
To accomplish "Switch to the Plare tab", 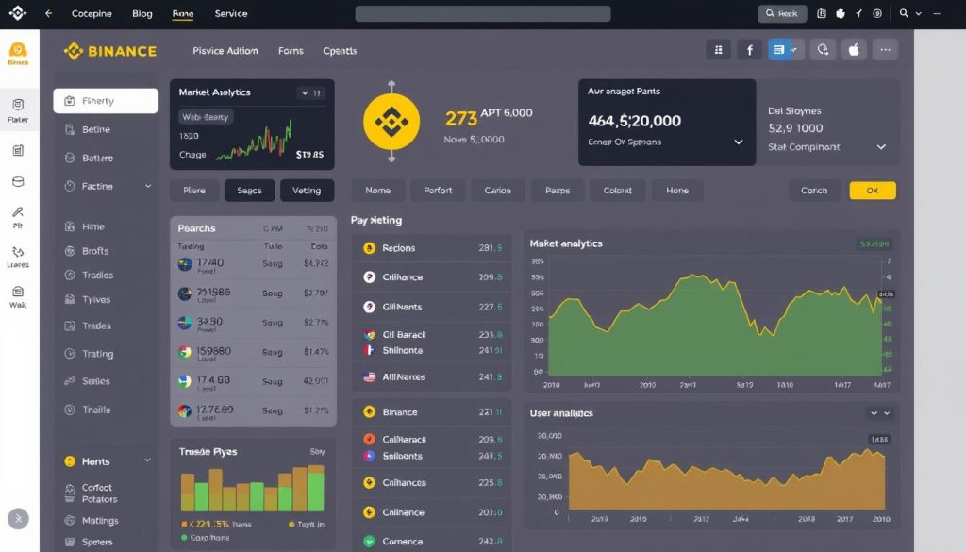I will pos(194,191).
